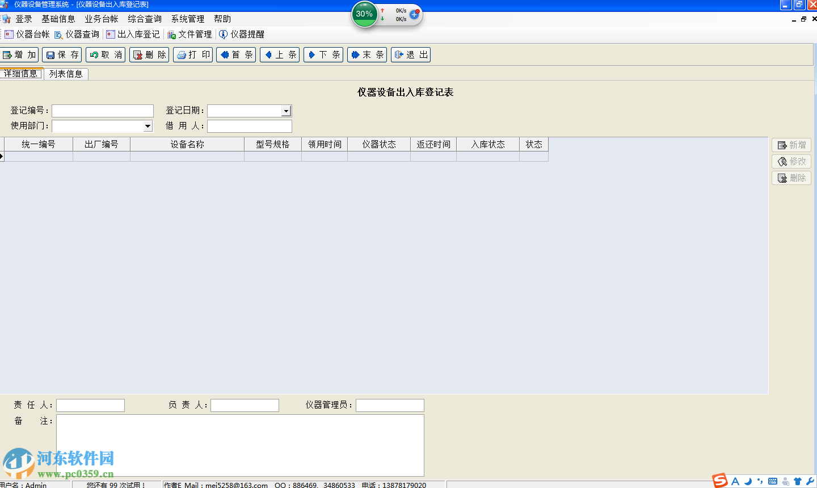Toggle the IME punctuation mode icon
This screenshot has width=817, height=488.
tap(760, 481)
